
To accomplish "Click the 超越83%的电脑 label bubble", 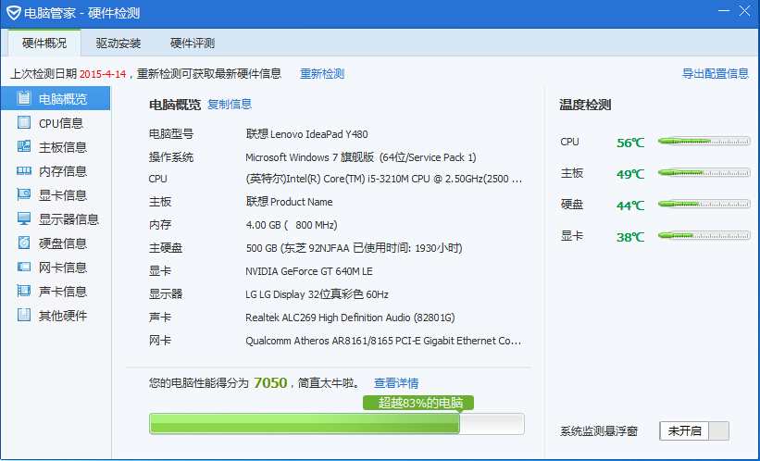I will pos(418,403).
